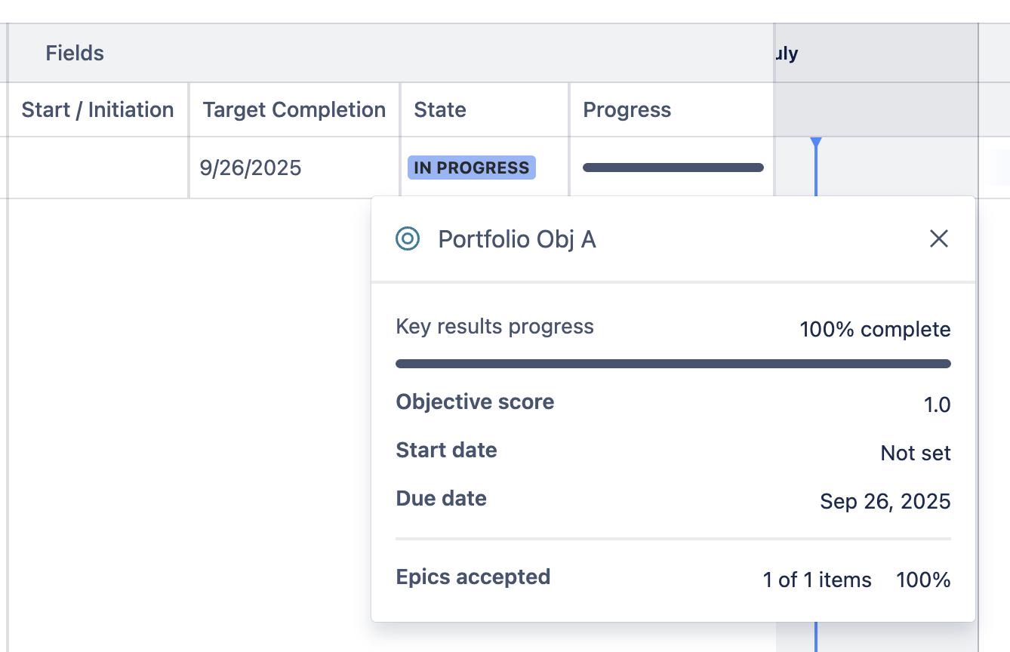This screenshot has width=1010, height=652.
Task: Open the Portfolio Obj A title link
Action: point(517,239)
